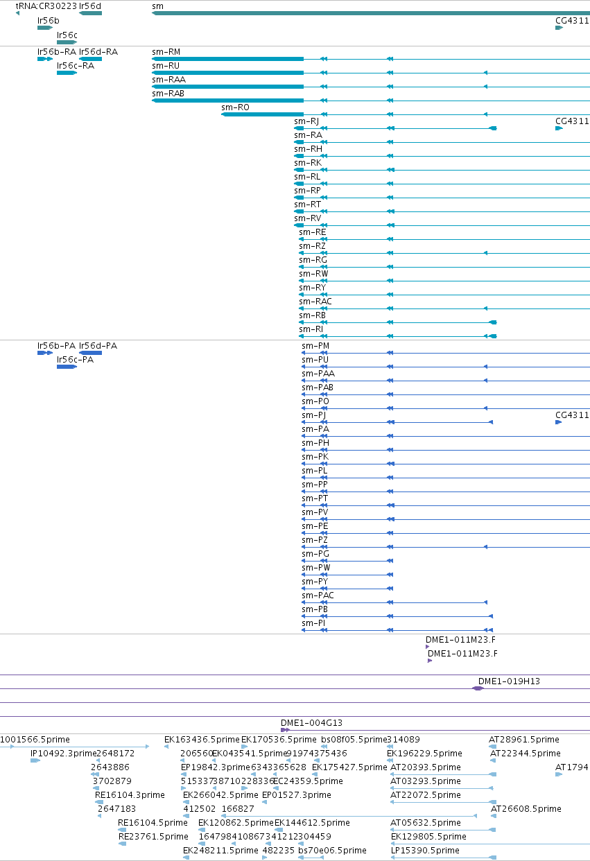This screenshot has width=590, height=861.
Task: Click the DME1-019H13 purple feature glyph
Action: click(x=478, y=688)
